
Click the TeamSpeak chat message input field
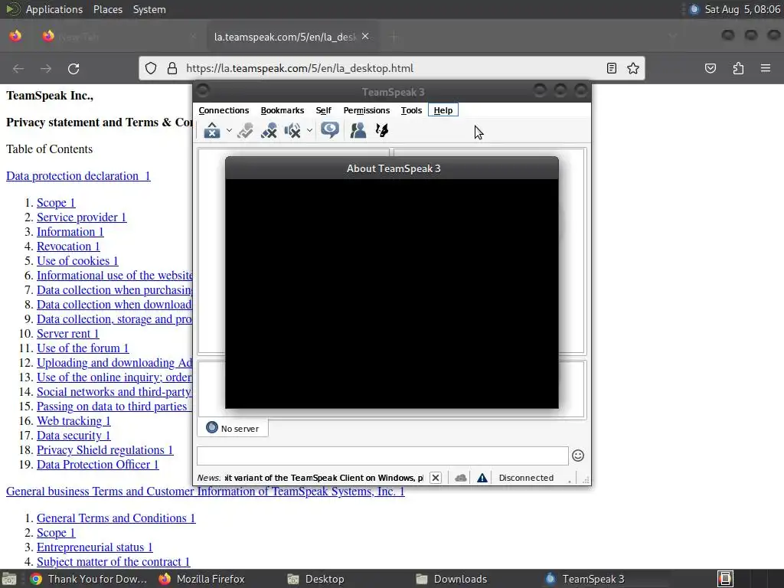coord(383,456)
